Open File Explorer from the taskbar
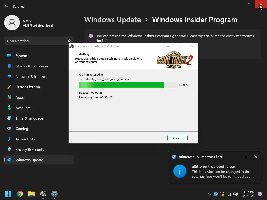The image size is (267, 200). (32, 194)
